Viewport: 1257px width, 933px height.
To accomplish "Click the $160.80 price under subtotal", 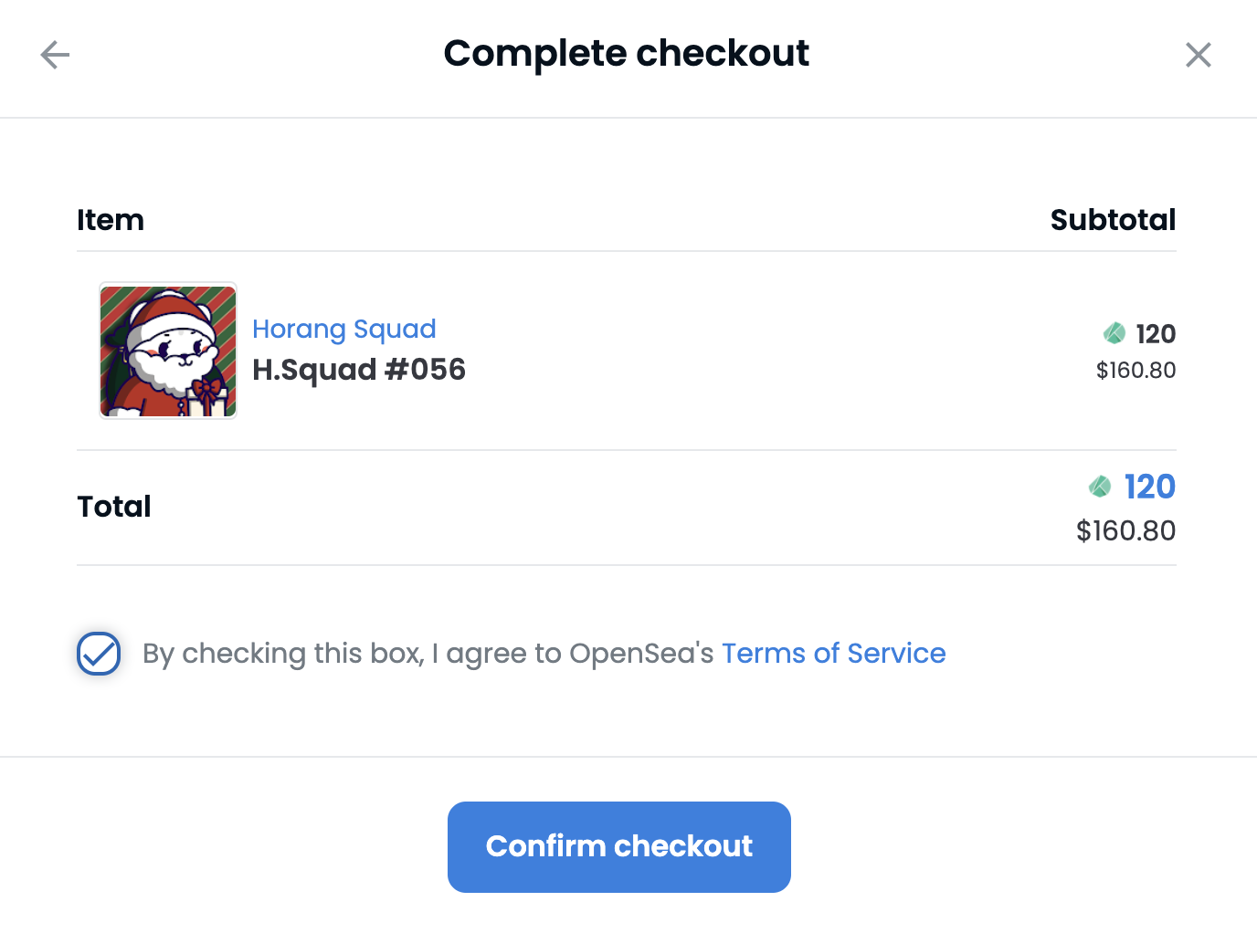I will coord(1136,371).
